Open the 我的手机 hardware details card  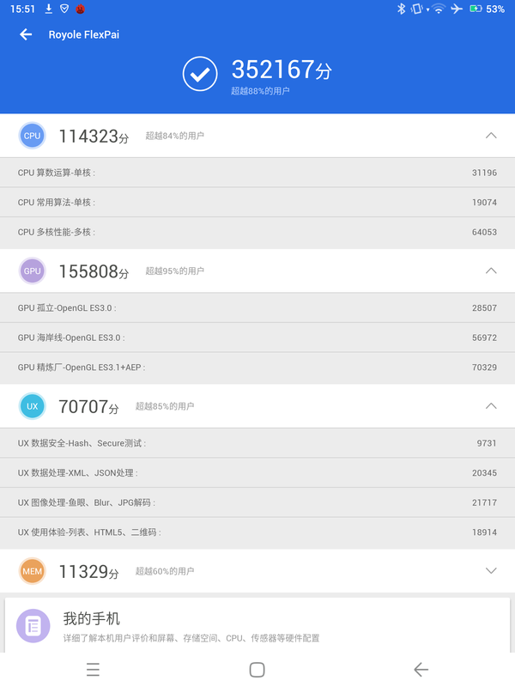257,625
